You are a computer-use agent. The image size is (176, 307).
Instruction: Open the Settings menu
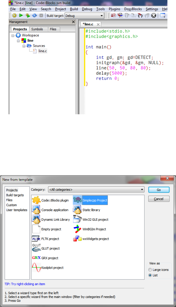click(x=152, y=9)
